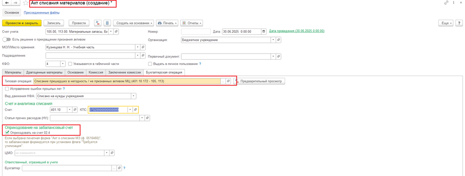The image size is (465, 176).
Task: Open Бухгалтер record via open icon
Action: [x=119, y=168]
